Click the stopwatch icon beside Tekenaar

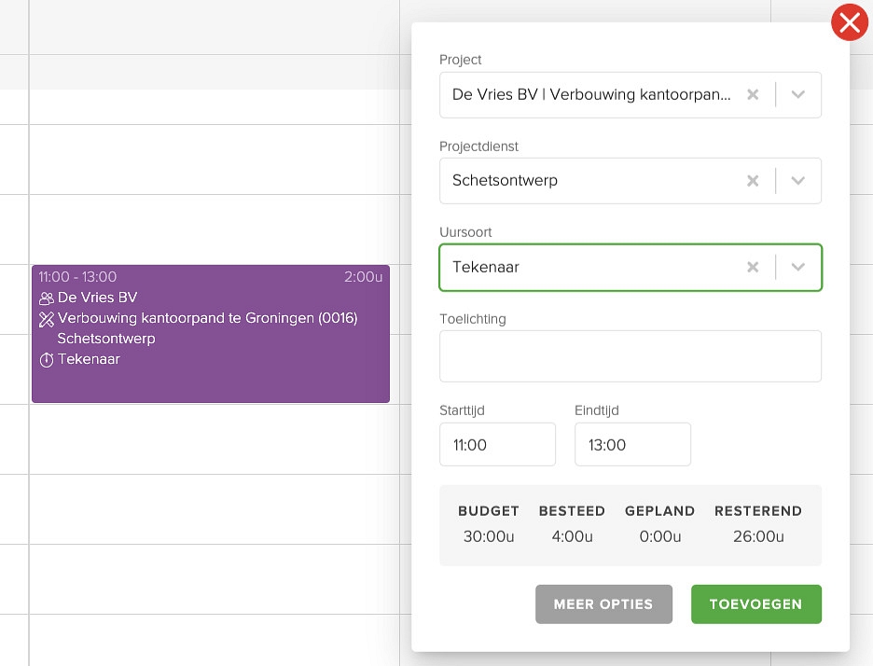(47, 360)
